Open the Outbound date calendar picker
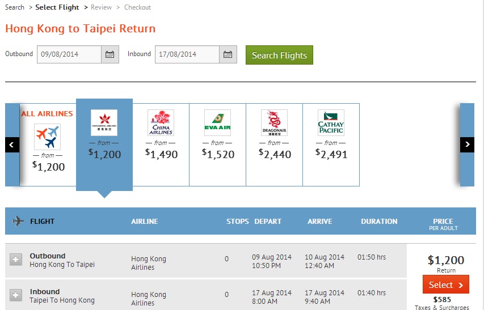This screenshot has height=310, width=484. tap(110, 55)
